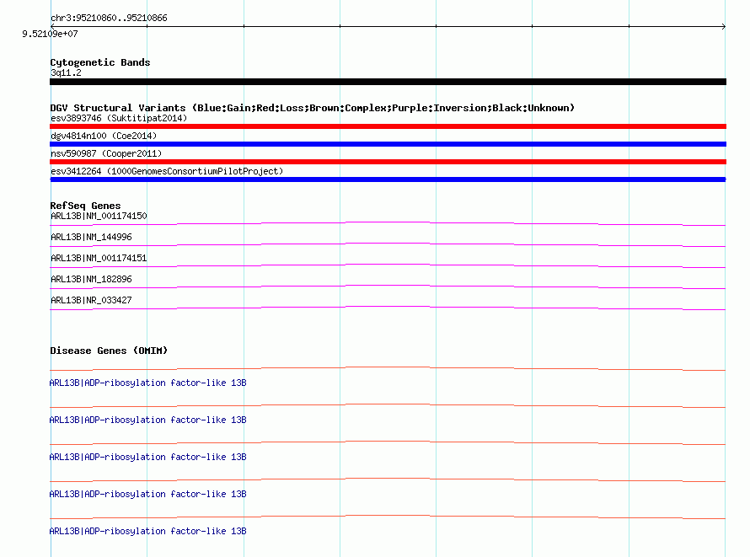Click transcript label ARL13B|NM_182896
750x557 pixels.
[91, 279]
